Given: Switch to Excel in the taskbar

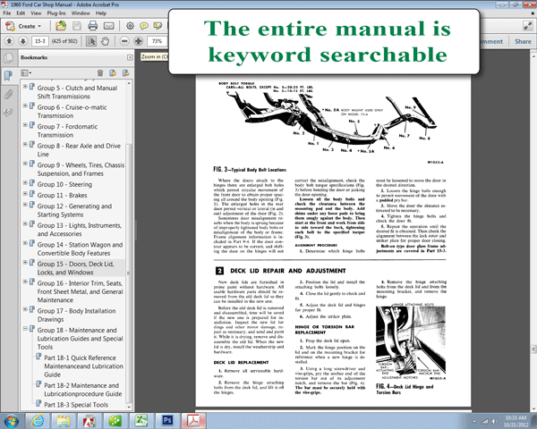Looking at the screenshot, I should tap(141, 421).
